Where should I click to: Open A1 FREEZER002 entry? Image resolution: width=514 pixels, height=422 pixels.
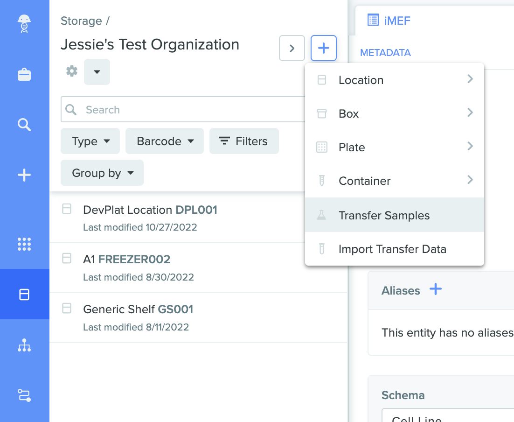coord(126,259)
